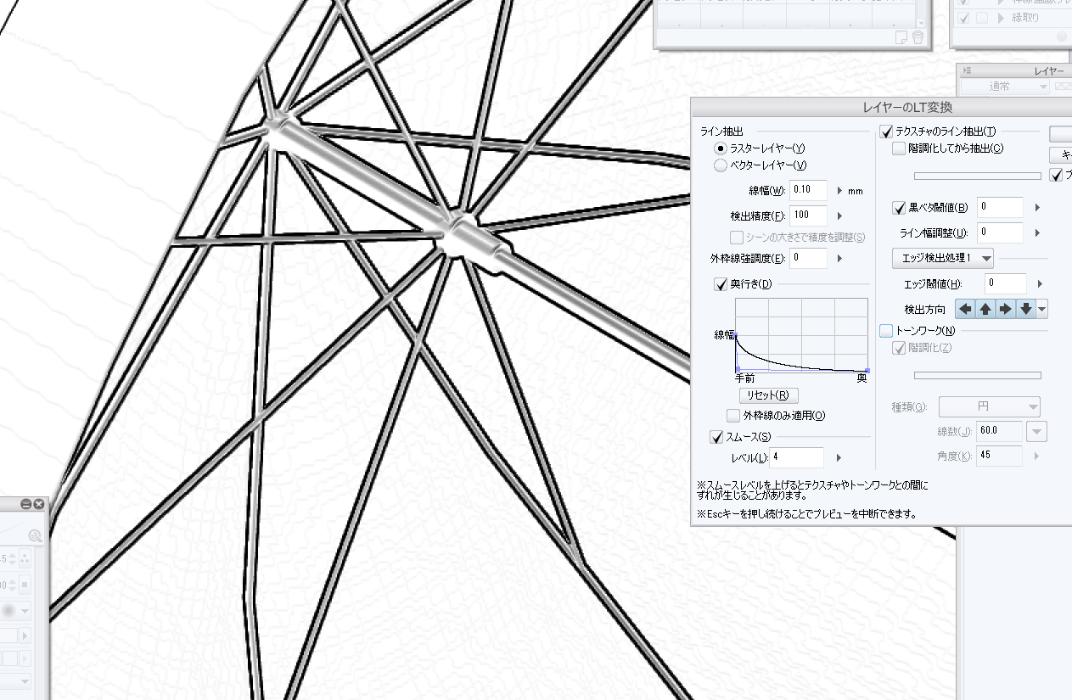
Task: Click the slider bar below 階調化してから抽出
Action: pos(977,176)
